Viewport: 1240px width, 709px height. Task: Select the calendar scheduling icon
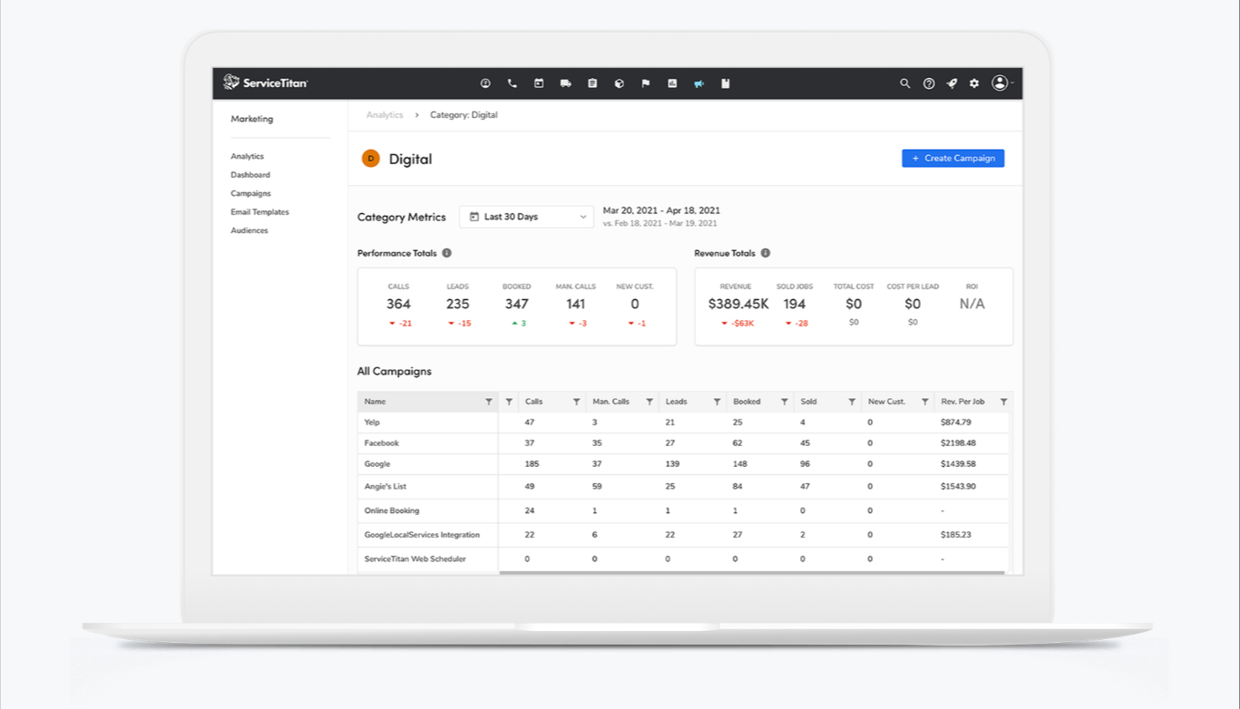click(539, 83)
